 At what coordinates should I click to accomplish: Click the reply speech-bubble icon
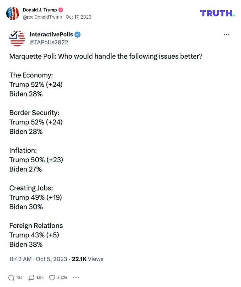click(x=11, y=278)
